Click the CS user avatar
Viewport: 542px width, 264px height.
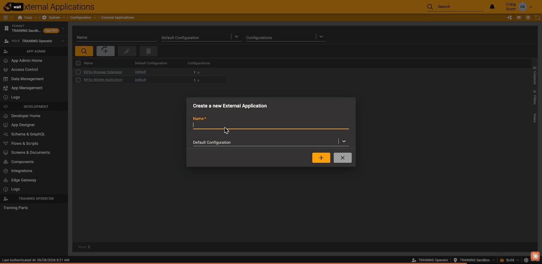click(x=522, y=7)
